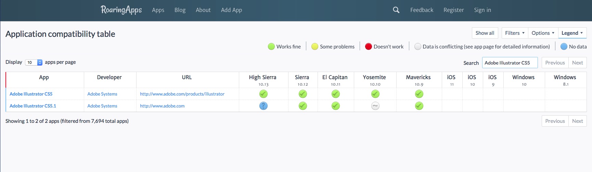Sort by Windows 8.1 column header
Screen dimensions: 592x172
tap(565, 80)
